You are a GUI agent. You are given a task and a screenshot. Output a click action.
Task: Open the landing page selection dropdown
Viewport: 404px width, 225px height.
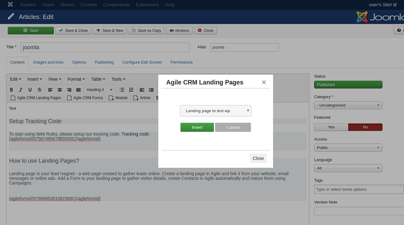[x=215, y=111]
